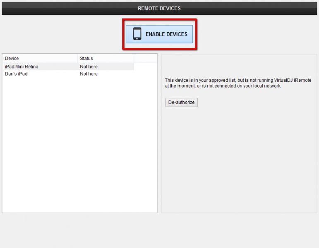
Task: Sort by the Device column header
Action: tap(41, 59)
